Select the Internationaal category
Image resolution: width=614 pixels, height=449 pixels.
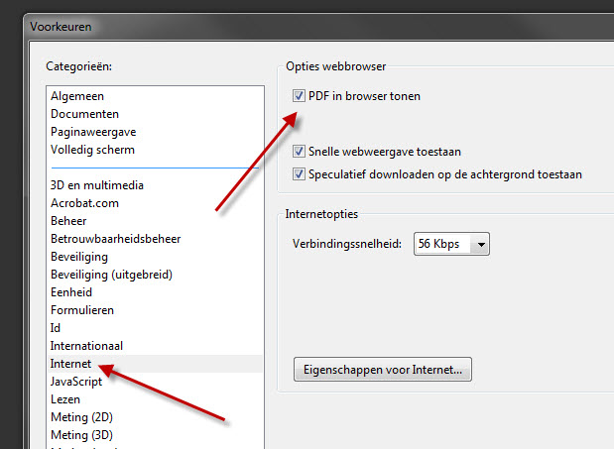click(87, 346)
